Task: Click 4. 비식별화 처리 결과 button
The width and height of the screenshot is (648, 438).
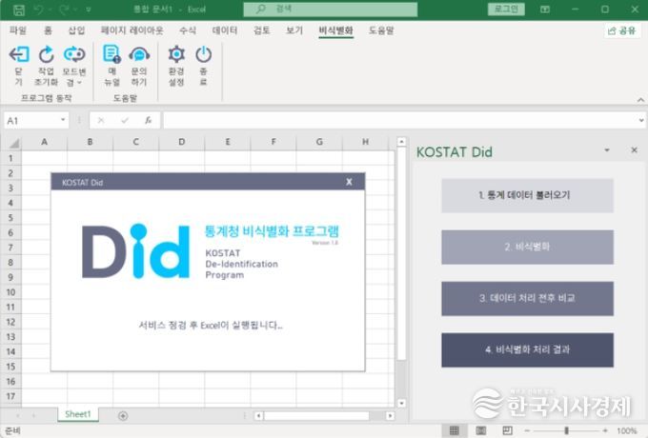Action: pos(527,349)
